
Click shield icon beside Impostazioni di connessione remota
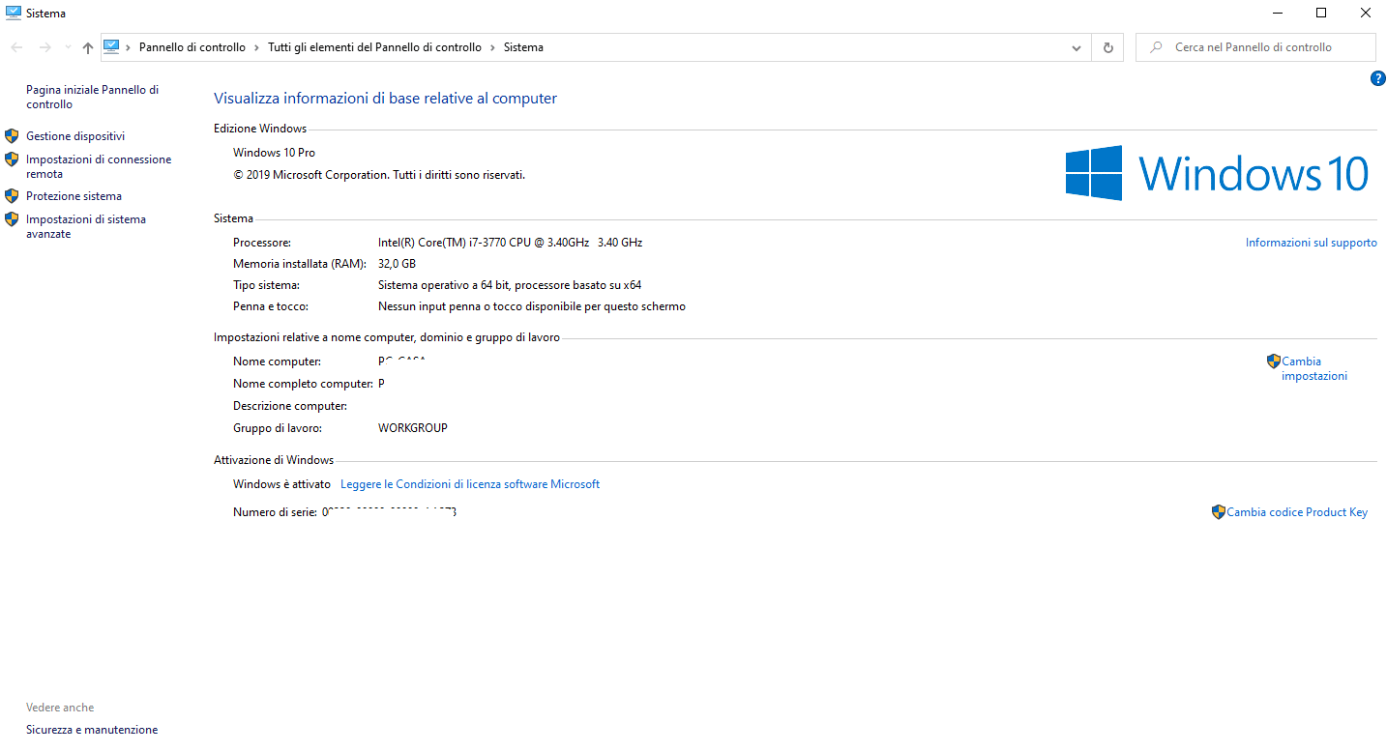[12, 159]
